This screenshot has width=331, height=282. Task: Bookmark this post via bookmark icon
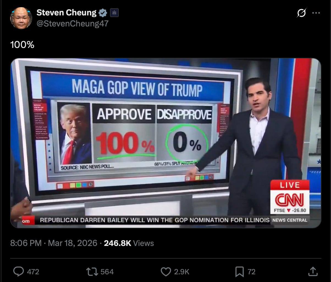point(239,272)
